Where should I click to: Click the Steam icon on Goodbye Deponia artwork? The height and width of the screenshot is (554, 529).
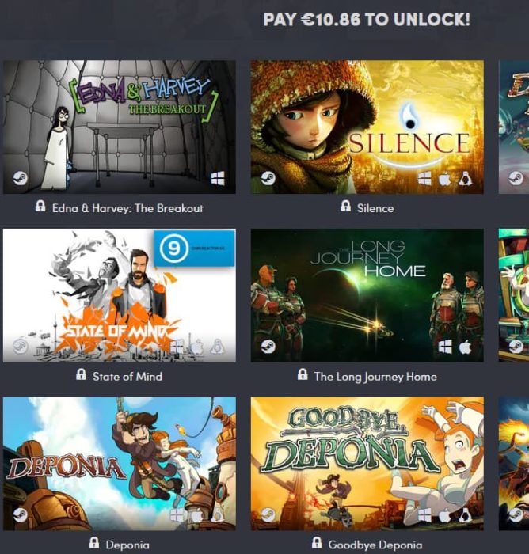[268, 514]
